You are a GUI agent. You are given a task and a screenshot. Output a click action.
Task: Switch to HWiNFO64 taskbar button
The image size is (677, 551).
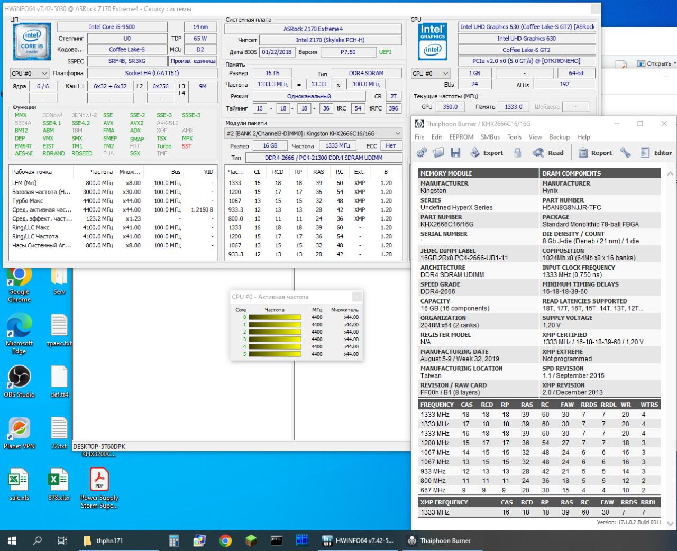tap(359, 540)
